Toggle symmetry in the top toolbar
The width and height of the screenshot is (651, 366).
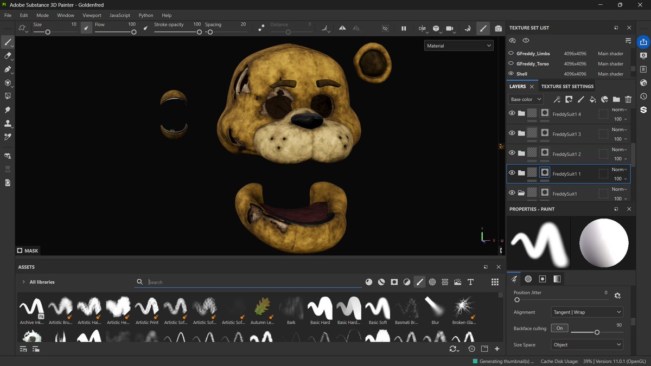tap(342, 28)
